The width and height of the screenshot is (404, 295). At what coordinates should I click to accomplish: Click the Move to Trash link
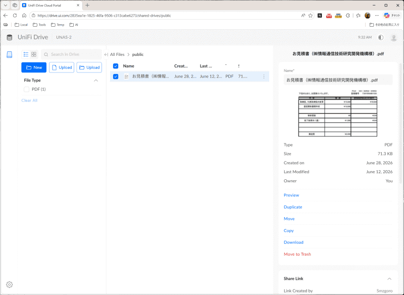297,254
